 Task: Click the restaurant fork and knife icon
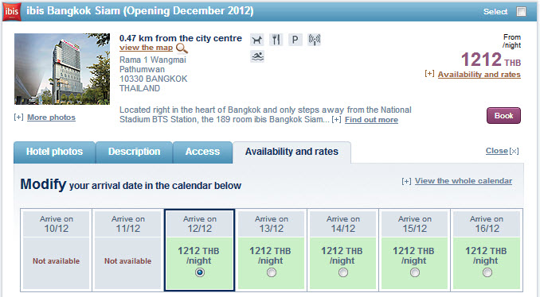pos(276,40)
